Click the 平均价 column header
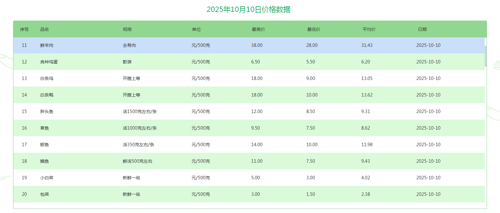This screenshot has height=213, width=500. click(x=369, y=29)
